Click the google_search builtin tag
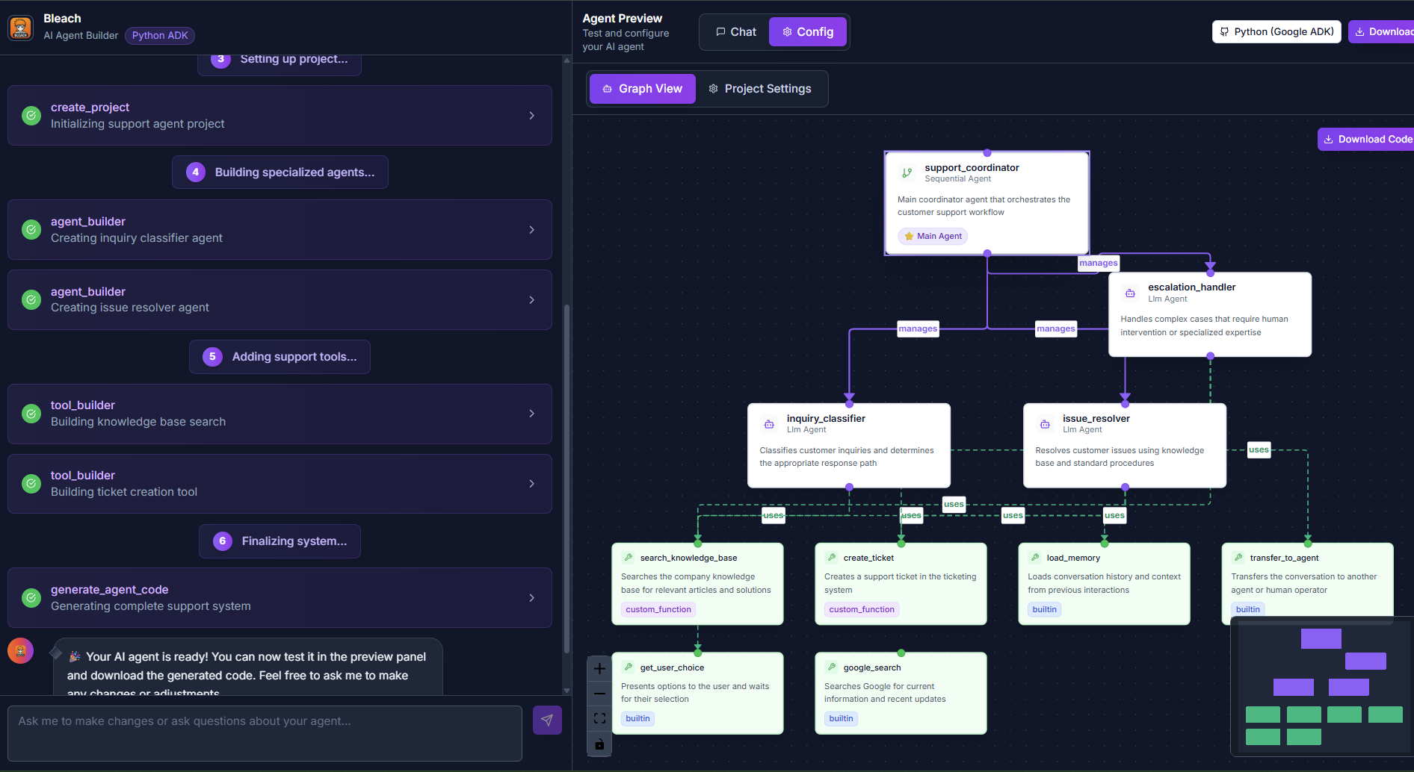This screenshot has height=772, width=1414. coord(841,718)
